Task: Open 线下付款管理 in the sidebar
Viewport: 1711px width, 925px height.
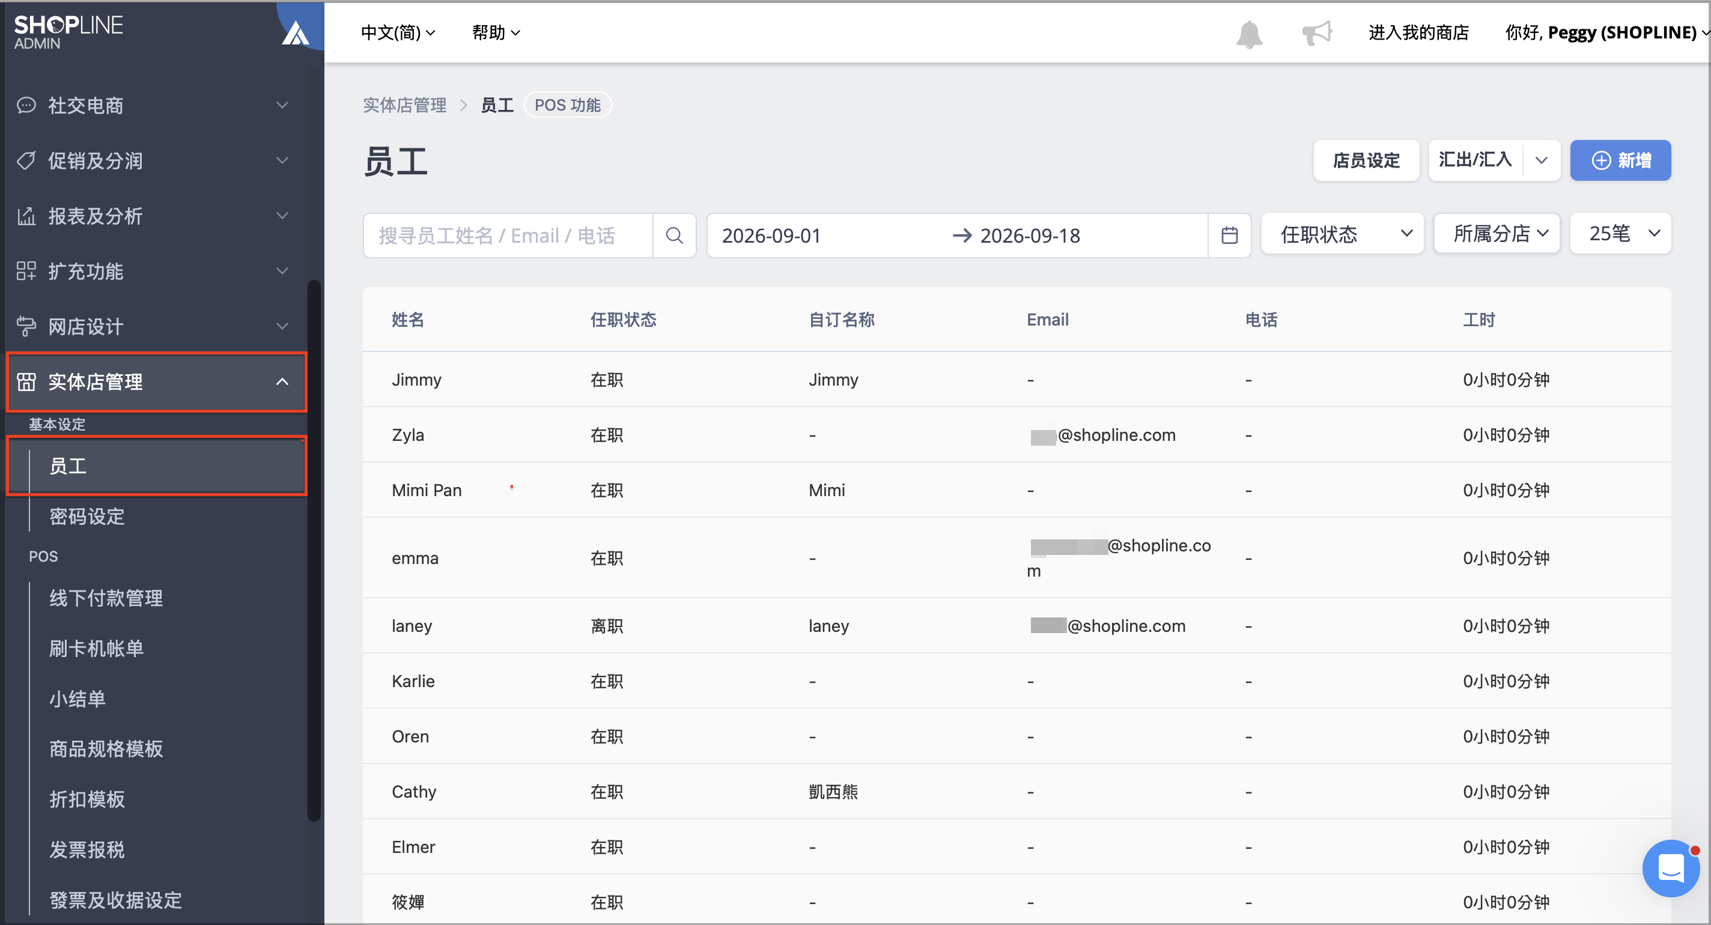Action: [106, 598]
